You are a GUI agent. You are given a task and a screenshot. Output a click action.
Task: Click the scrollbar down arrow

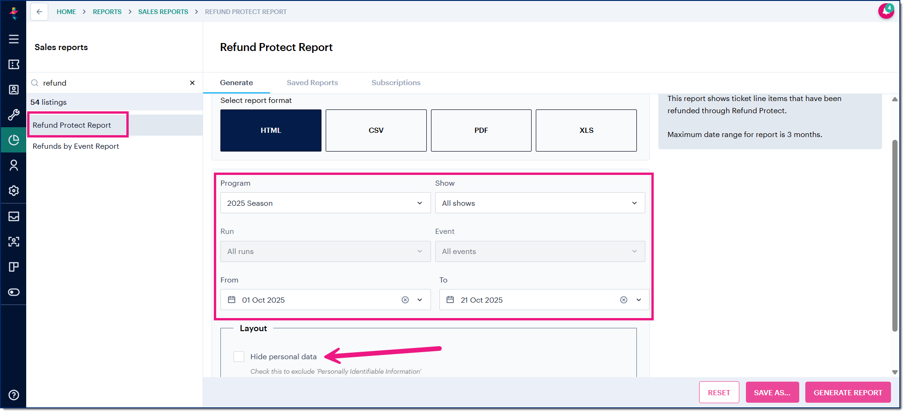tap(895, 372)
